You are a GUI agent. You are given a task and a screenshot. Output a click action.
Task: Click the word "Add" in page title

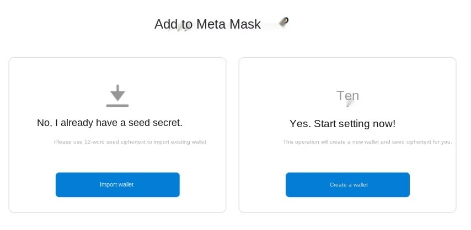tap(165, 24)
